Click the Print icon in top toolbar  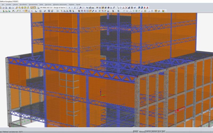pyautogui.click(x=3, y=8)
